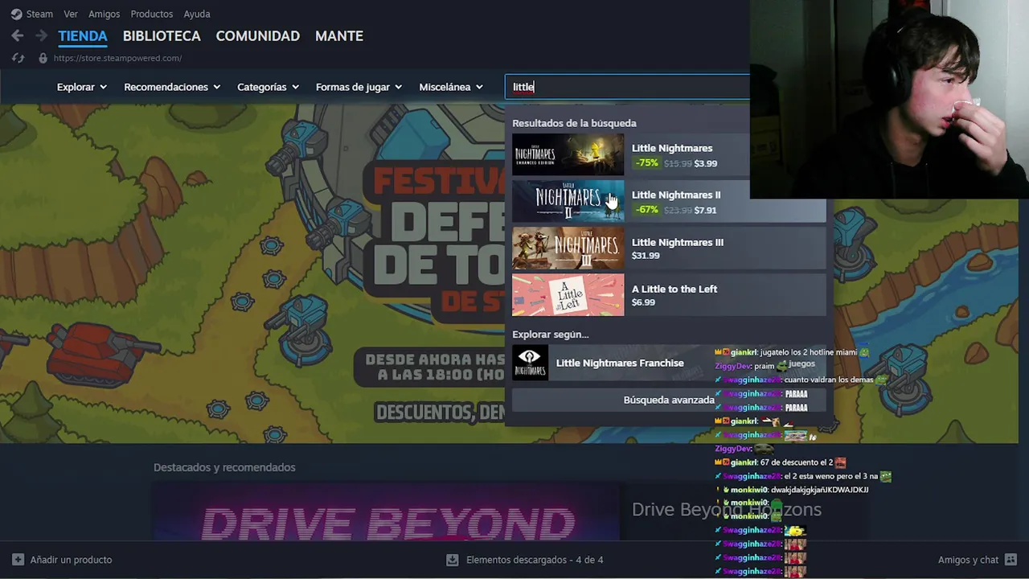The height and width of the screenshot is (579, 1029).
Task: Select the Little Nightmares III title text
Action: click(x=678, y=242)
